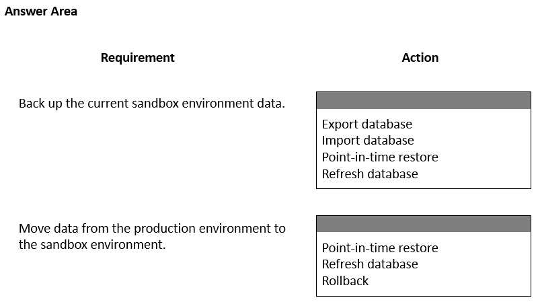
Task: Pick the Rollback option
Action: tap(345, 281)
